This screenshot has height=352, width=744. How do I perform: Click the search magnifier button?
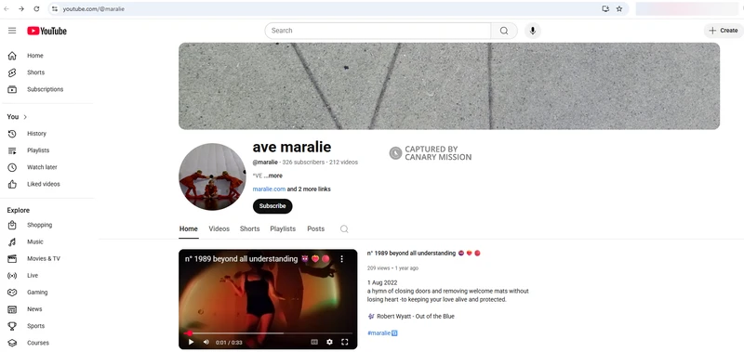pos(504,31)
